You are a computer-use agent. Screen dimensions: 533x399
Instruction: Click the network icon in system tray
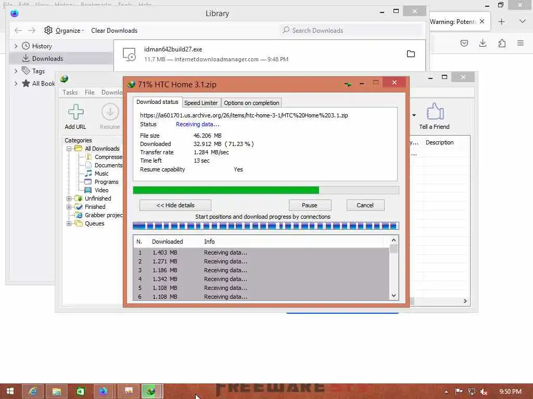pos(472,392)
